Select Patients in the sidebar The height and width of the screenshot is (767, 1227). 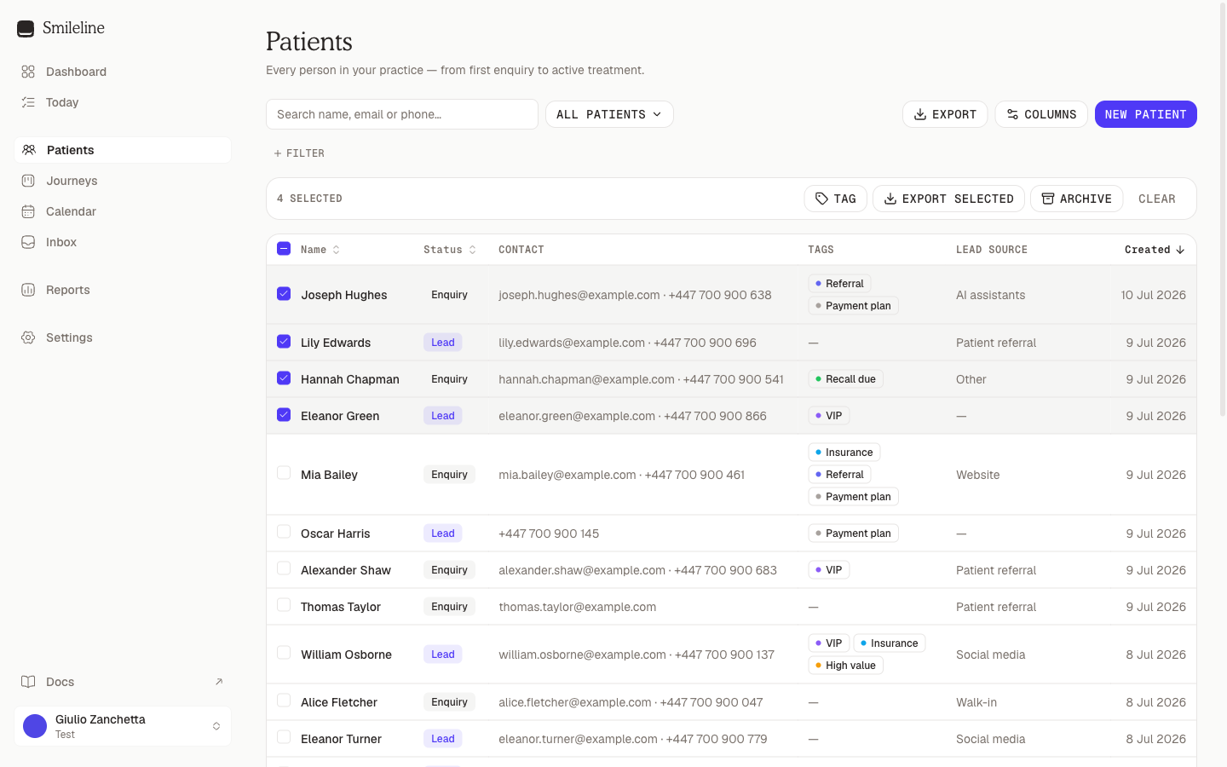(123, 150)
